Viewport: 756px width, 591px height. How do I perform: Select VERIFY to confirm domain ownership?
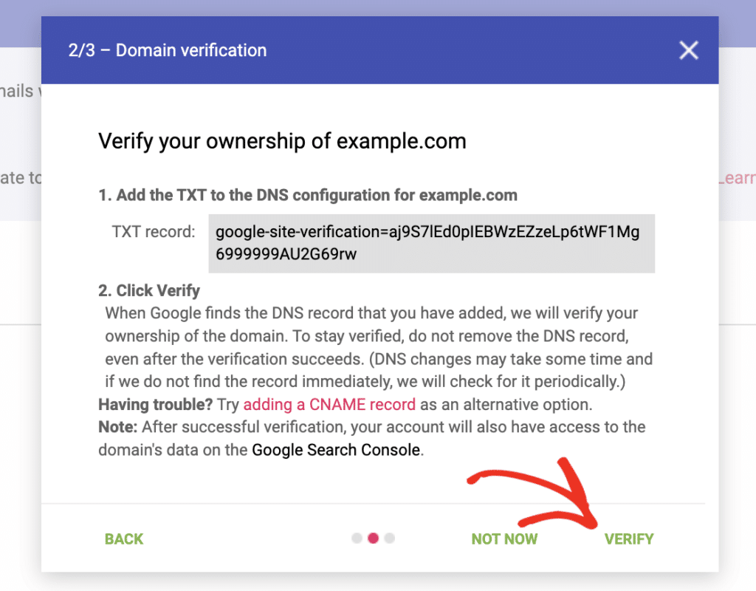[629, 539]
